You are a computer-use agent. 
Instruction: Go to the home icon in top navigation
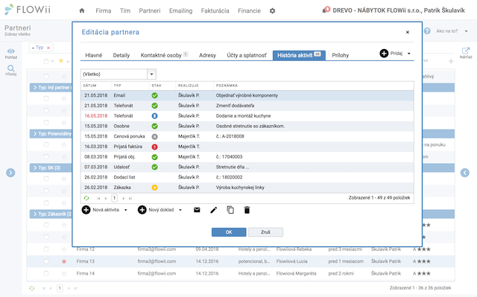[x=81, y=10]
